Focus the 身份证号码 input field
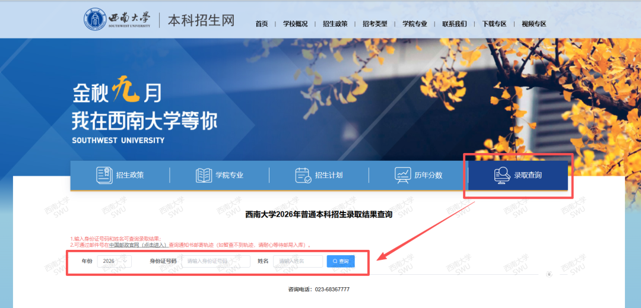Viewport: 641px width, 308px height. [216, 261]
